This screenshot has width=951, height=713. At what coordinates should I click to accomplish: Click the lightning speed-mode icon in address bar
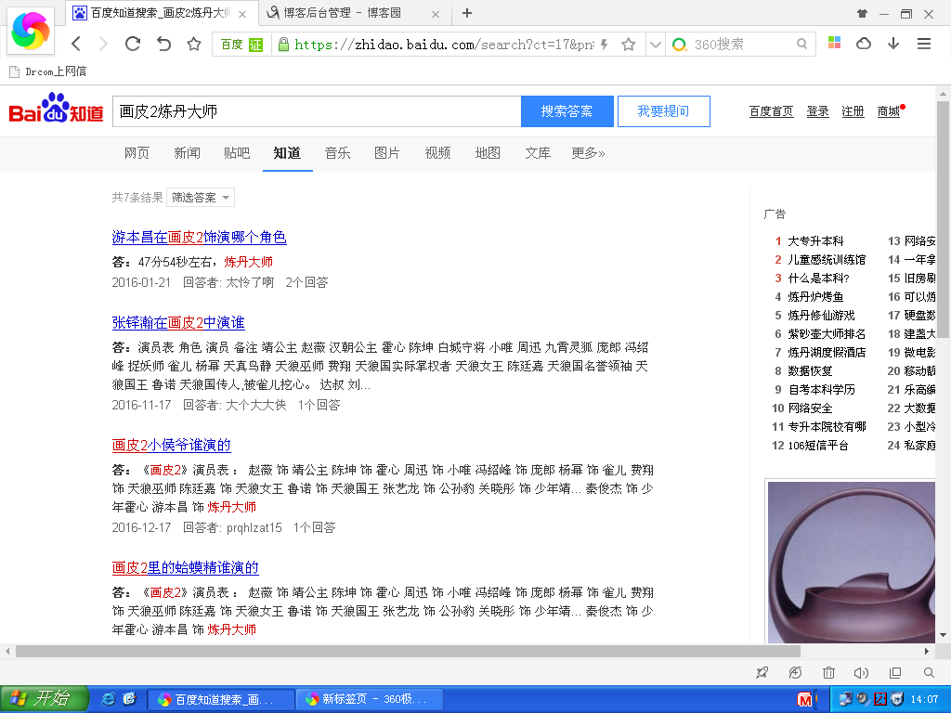tap(604, 45)
